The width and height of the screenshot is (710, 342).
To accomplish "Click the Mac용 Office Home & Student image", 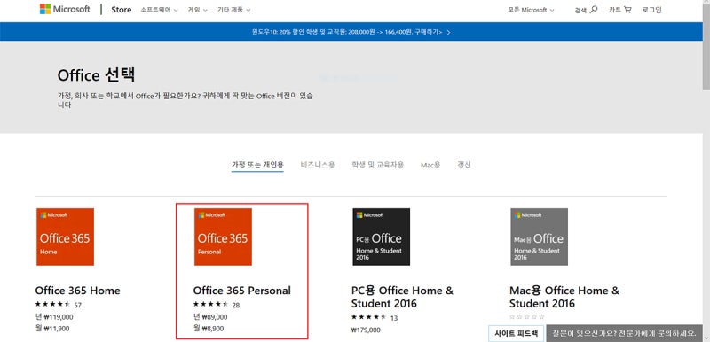I will point(539,237).
